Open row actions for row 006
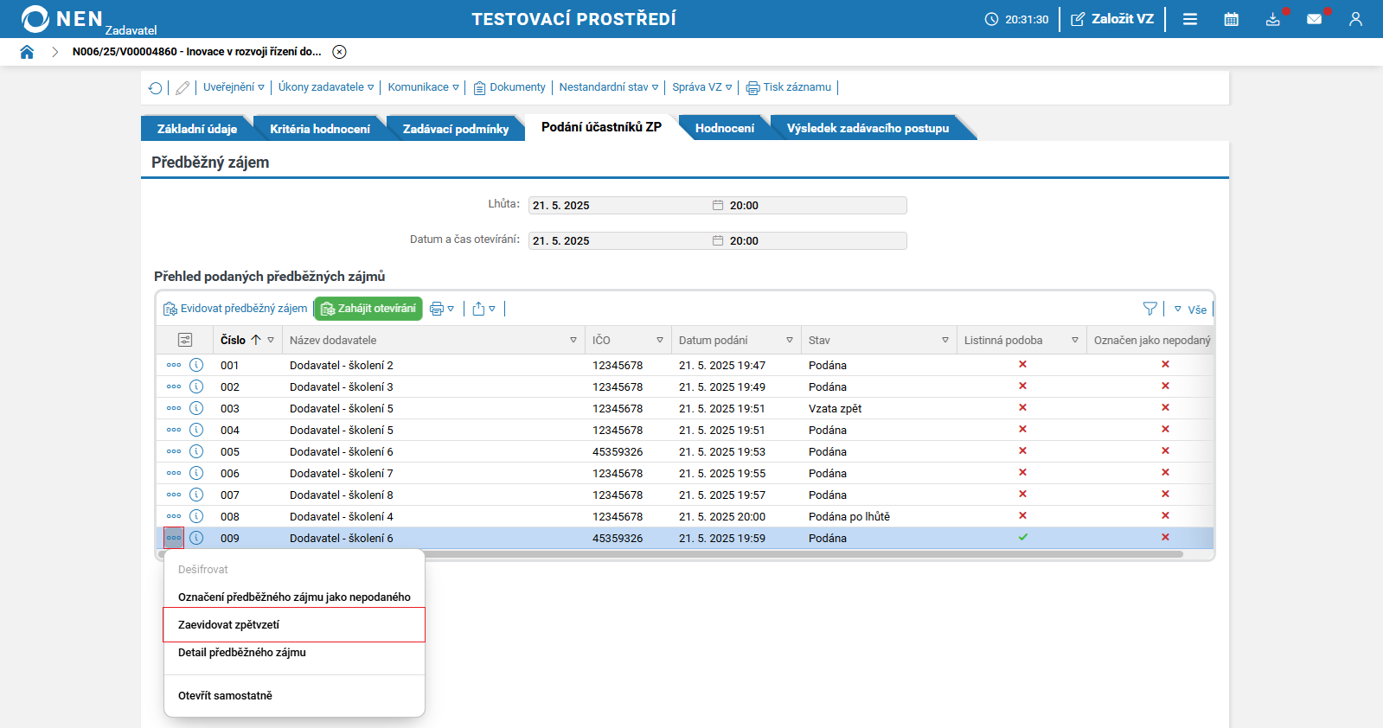1383x728 pixels. [174, 473]
